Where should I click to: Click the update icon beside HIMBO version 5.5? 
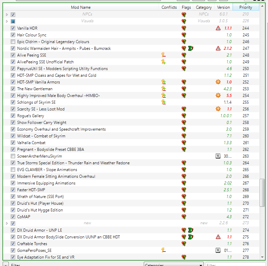(218, 95)
